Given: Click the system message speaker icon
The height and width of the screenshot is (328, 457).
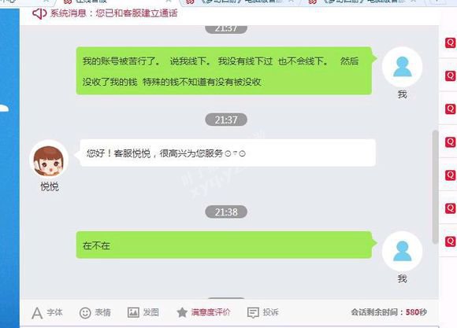Looking at the screenshot, I should tap(39, 13).
